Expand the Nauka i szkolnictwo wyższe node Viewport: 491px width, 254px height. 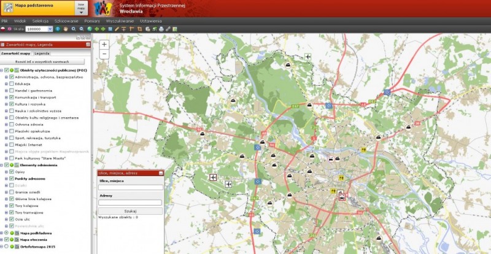(6, 111)
